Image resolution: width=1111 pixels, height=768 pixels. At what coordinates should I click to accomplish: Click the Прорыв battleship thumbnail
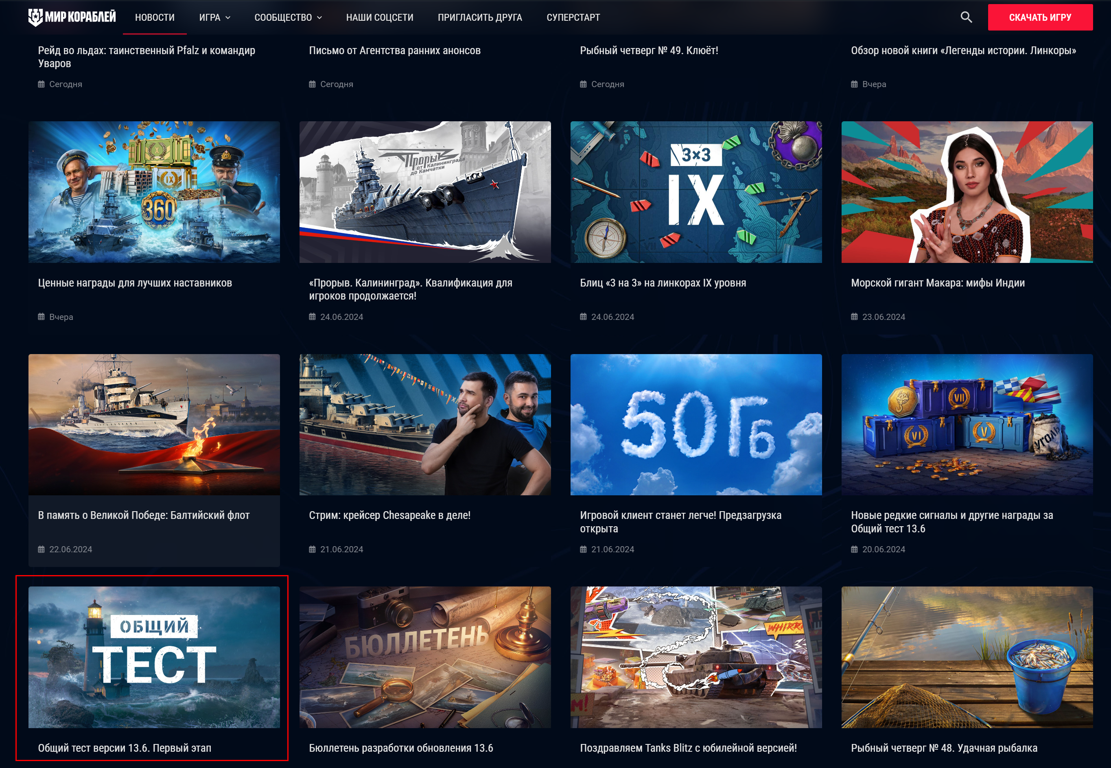[x=425, y=192]
